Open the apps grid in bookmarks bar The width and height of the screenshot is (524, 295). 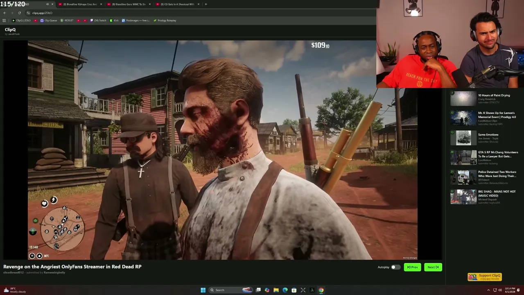pos(5,20)
